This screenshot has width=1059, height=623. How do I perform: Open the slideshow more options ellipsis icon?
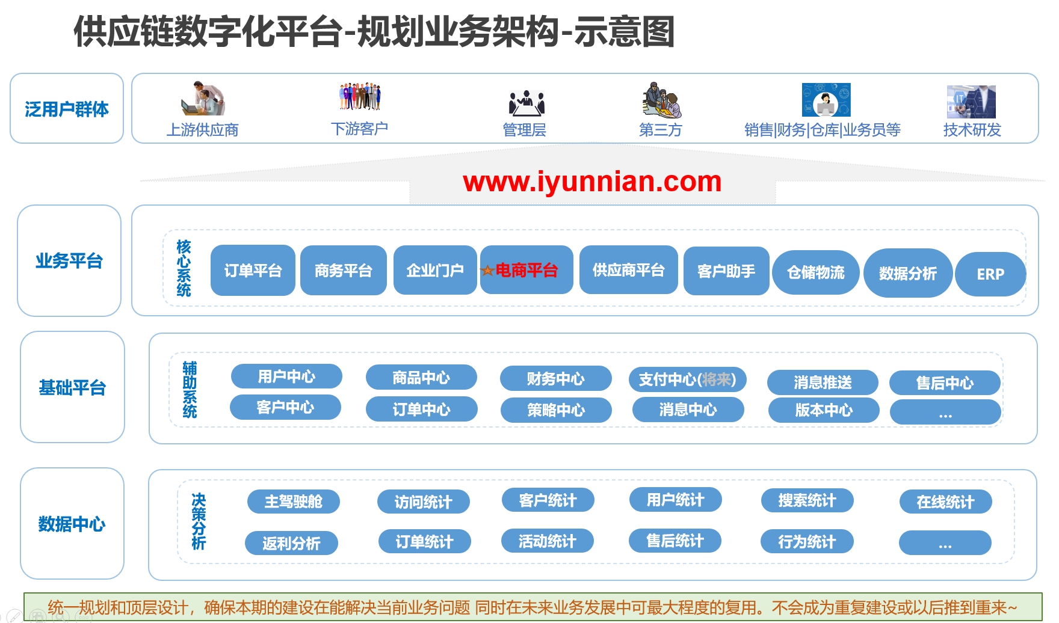[x=83, y=617]
